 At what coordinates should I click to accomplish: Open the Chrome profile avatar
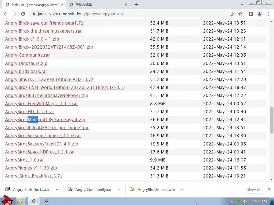[x=260, y=14]
